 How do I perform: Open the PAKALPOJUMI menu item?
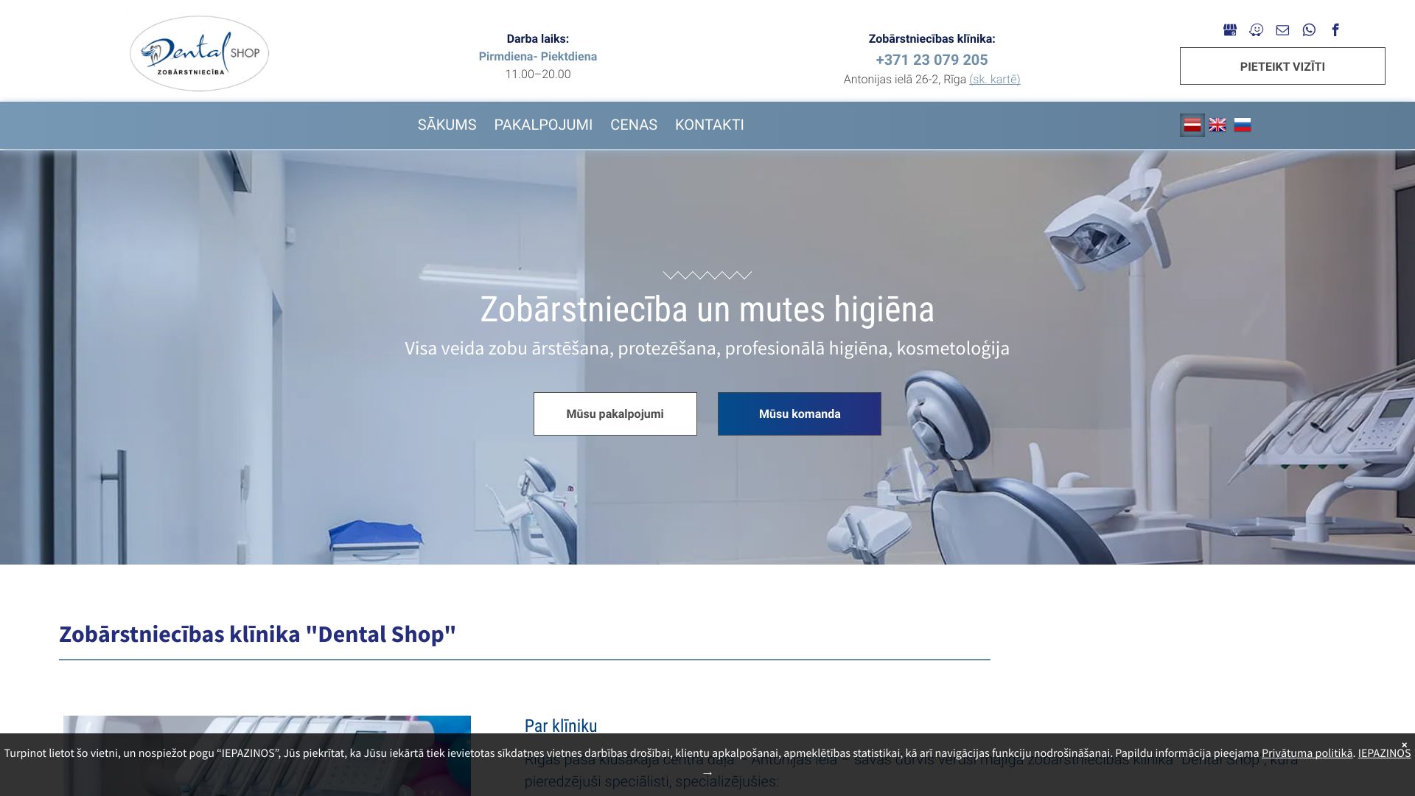(x=542, y=125)
